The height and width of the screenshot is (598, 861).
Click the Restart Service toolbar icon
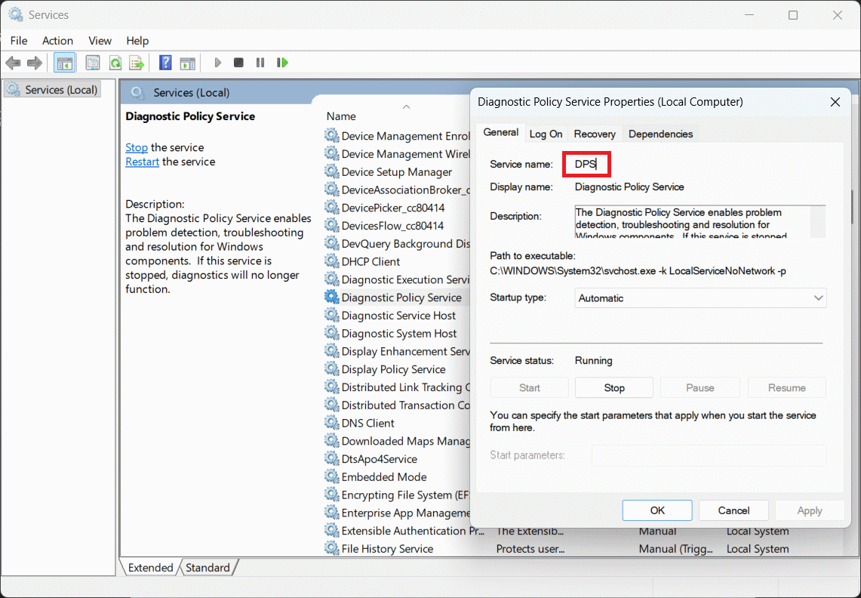(282, 63)
